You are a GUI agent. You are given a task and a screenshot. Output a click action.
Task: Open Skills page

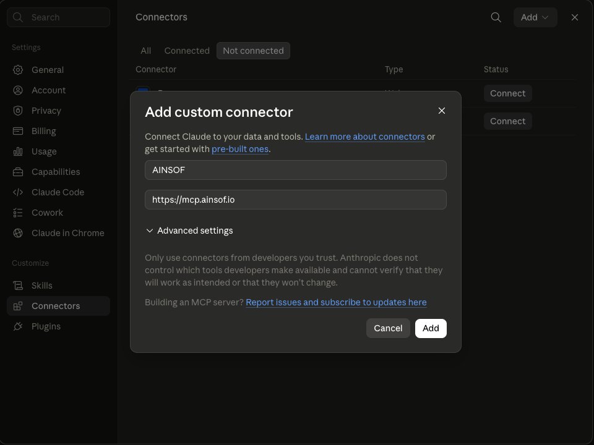pos(58,286)
